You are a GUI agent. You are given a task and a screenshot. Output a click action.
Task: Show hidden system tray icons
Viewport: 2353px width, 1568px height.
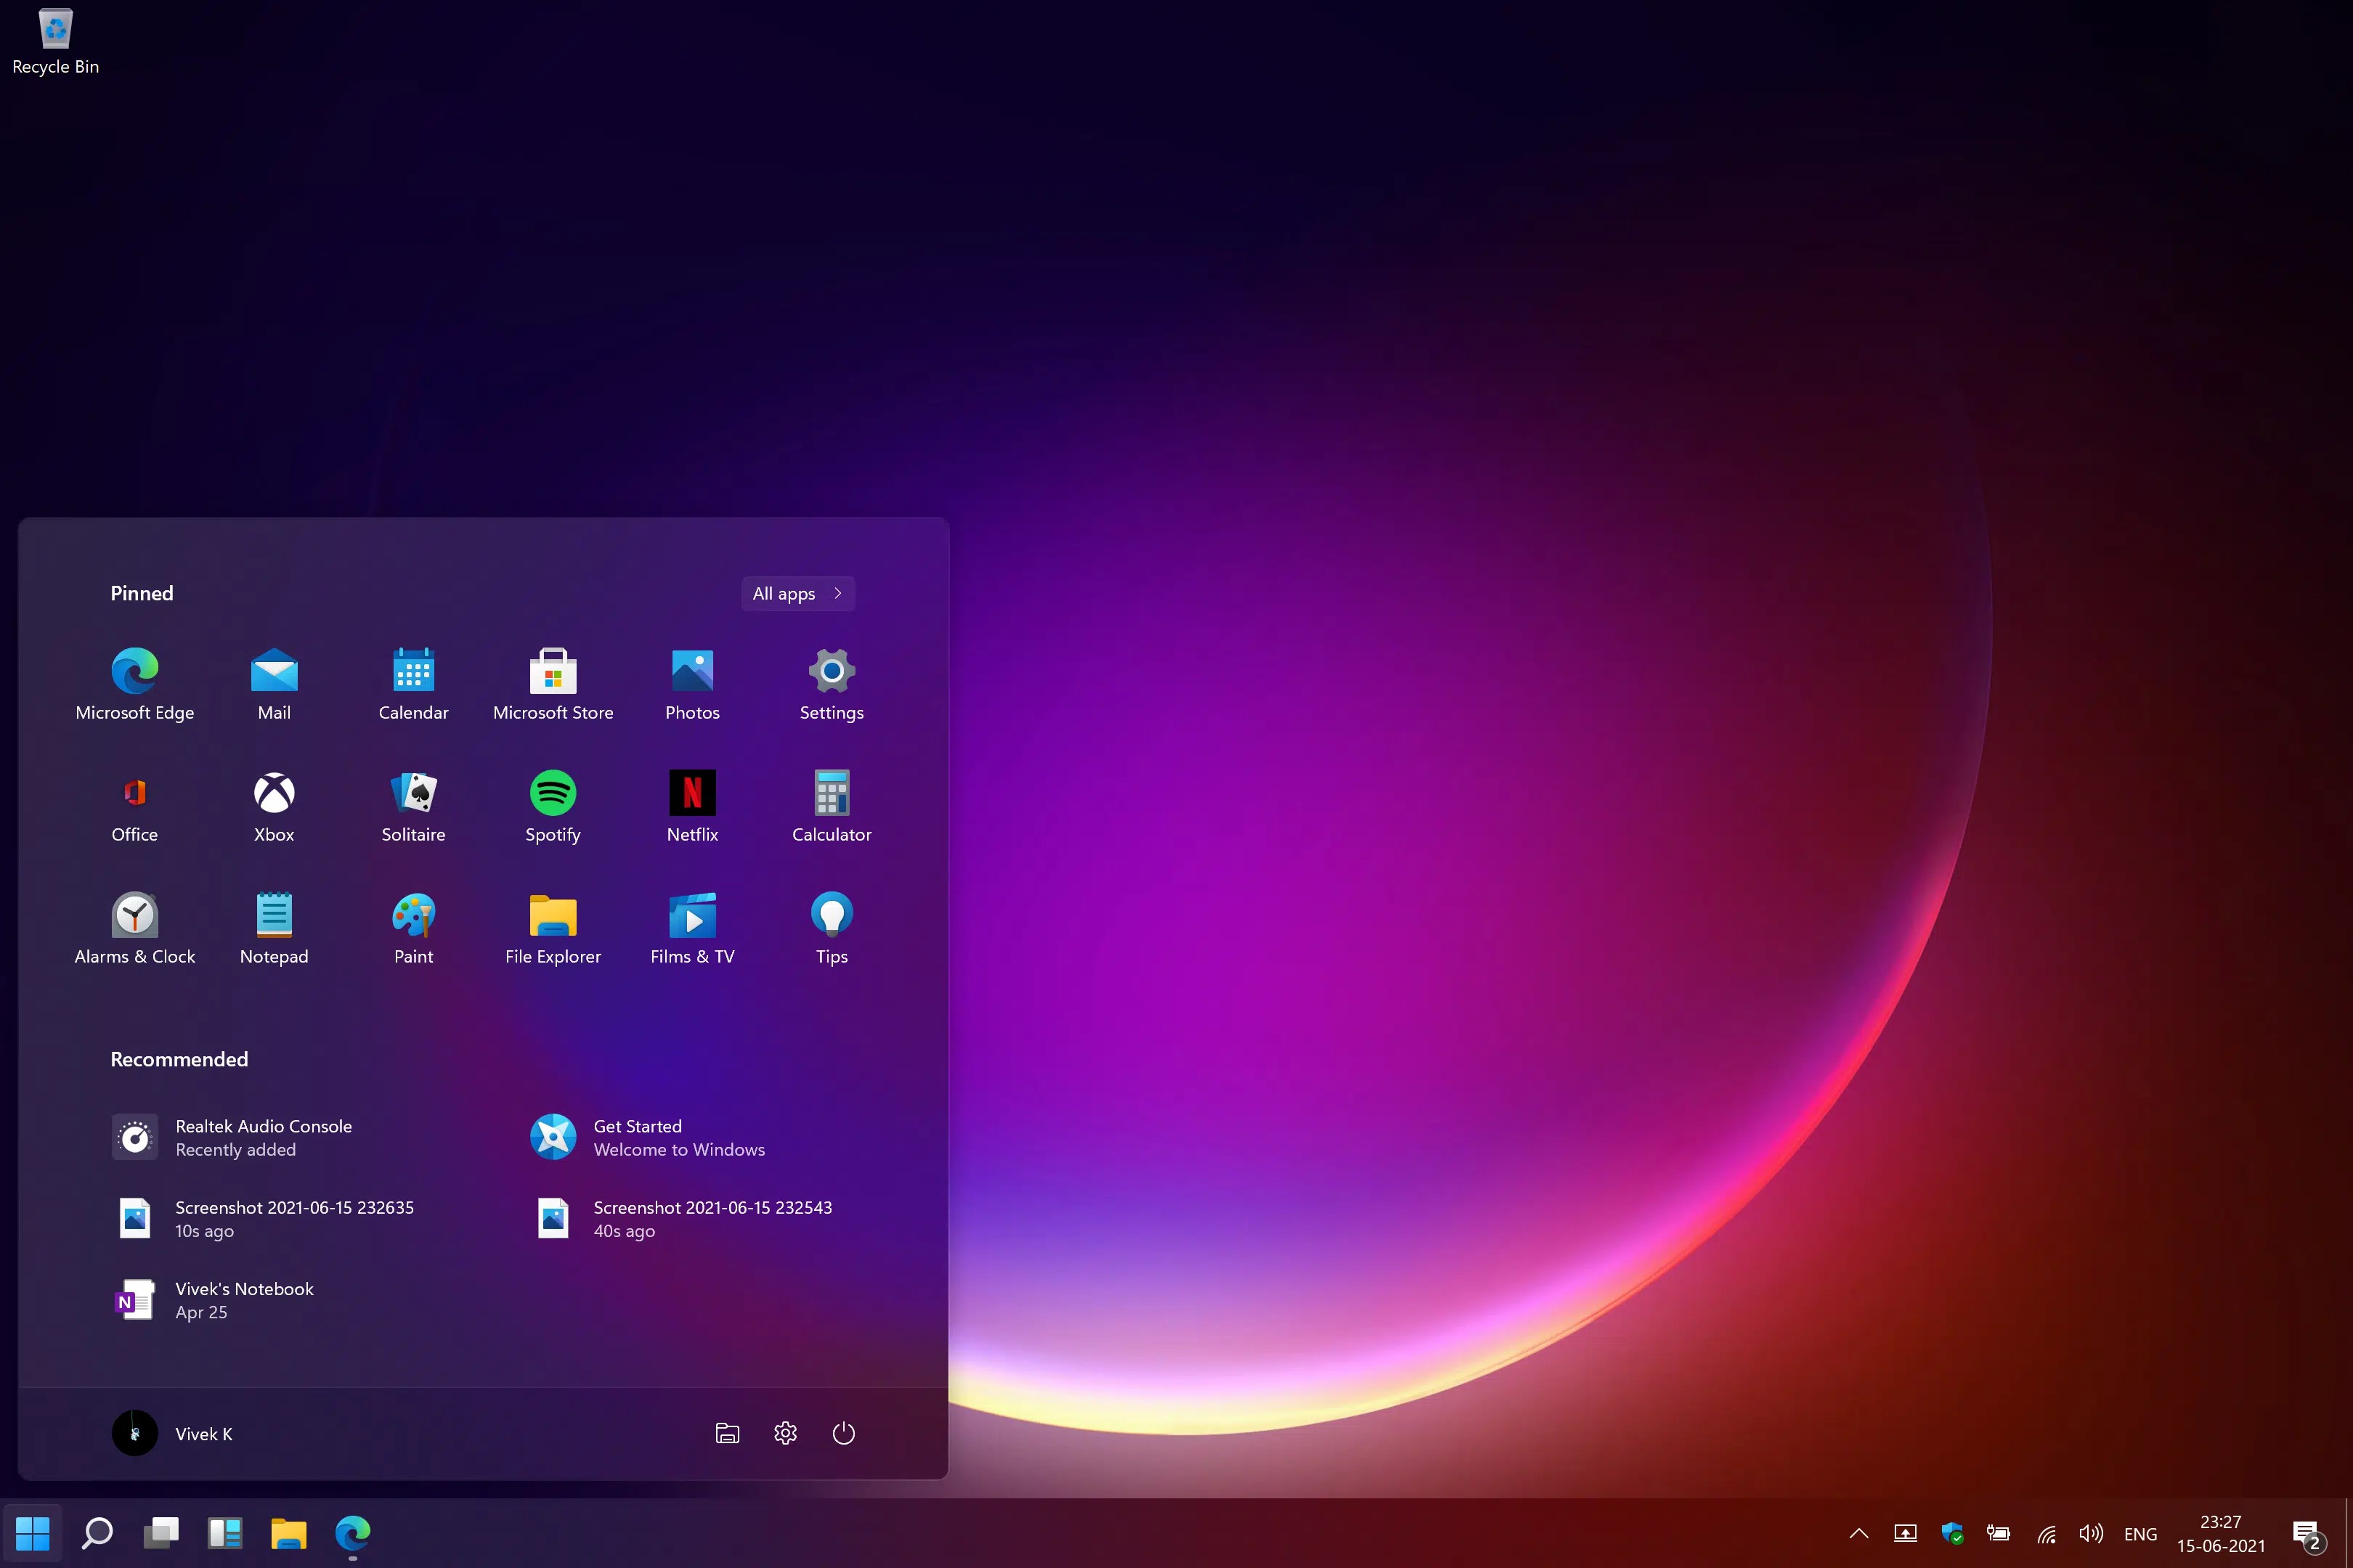click(1858, 1533)
